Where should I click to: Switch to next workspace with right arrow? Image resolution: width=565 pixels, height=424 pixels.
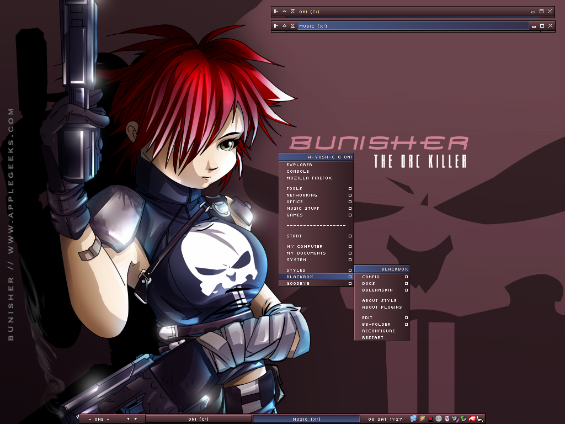(136, 419)
